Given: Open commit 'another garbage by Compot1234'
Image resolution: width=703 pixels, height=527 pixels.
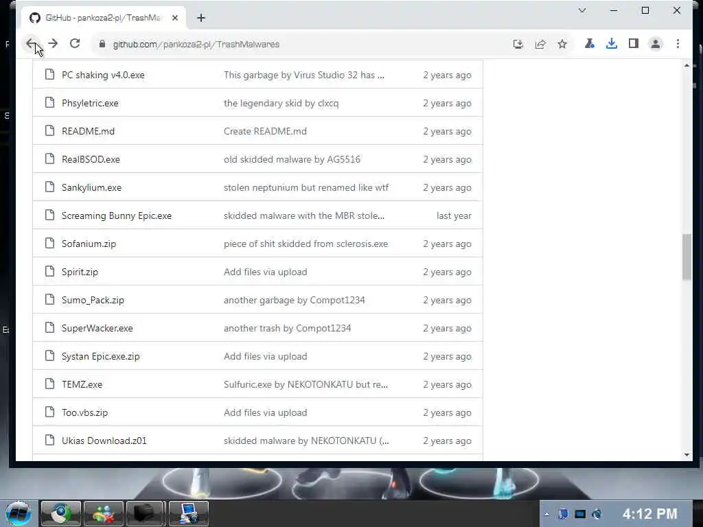Looking at the screenshot, I should tap(294, 301).
